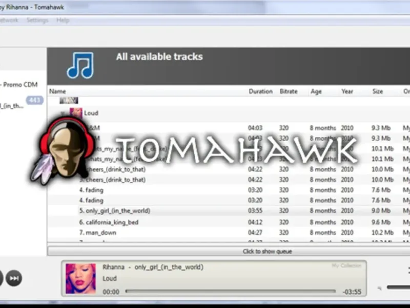Skip to next track button
Viewport: 410px width, 308px height.
14,278
